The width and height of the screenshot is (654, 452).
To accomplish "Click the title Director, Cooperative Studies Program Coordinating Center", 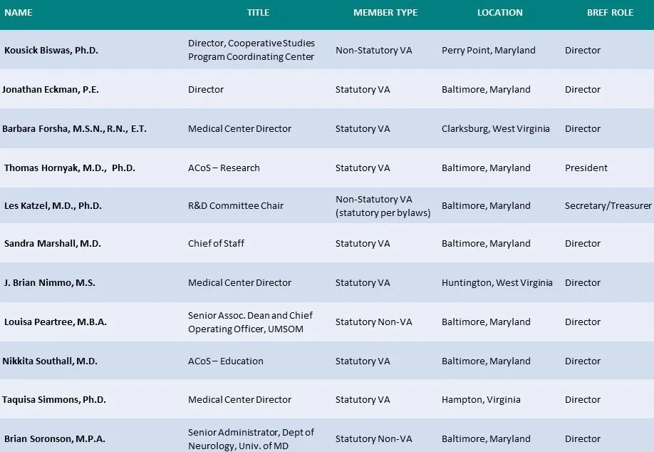I will [x=251, y=50].
